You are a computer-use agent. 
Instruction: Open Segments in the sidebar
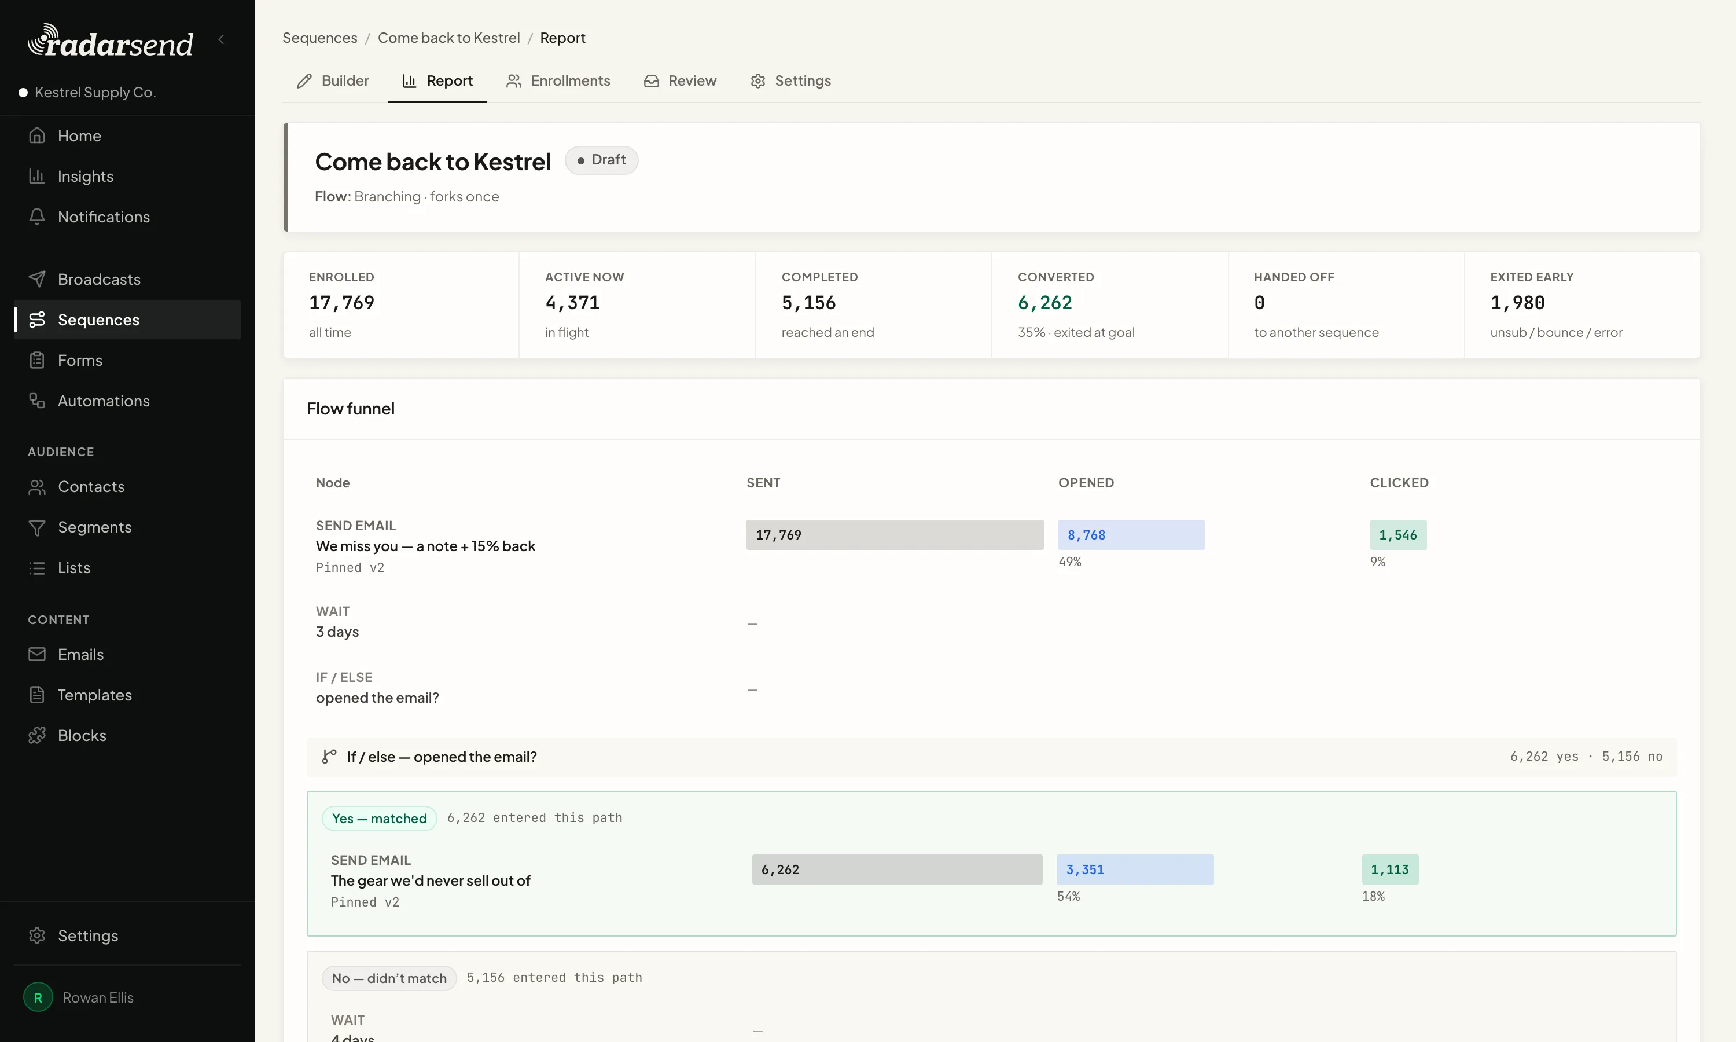pyautogui.click(x=127, y=527)
